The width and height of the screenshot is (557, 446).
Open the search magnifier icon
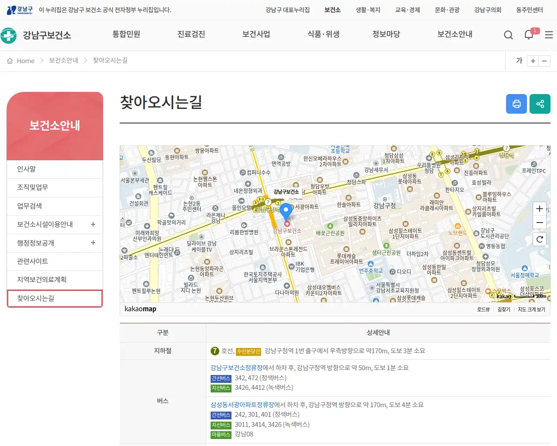[508, 34]
